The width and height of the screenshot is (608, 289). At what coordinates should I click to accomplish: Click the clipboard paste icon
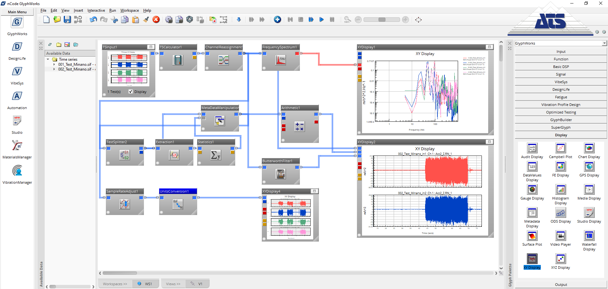tap(135, 20)
